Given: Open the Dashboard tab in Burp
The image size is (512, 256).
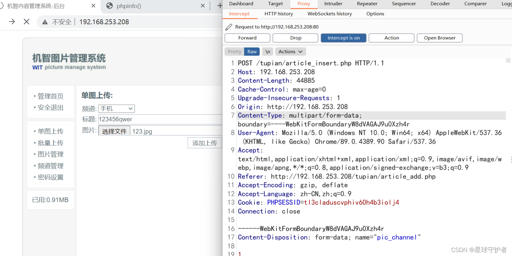Looking at the screenshot, I should coord(241,4).
